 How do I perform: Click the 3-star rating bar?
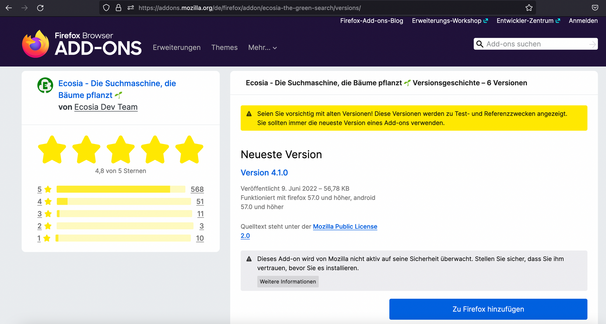pos(124,214)
